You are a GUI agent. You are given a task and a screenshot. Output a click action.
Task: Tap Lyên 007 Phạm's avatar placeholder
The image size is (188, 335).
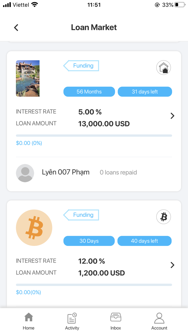[25, 173]
